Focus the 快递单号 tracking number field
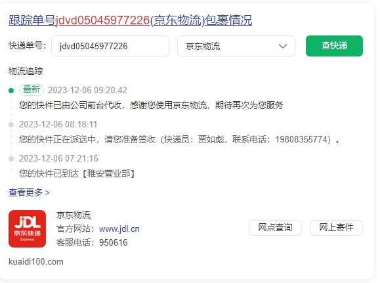 pos(110,46)
